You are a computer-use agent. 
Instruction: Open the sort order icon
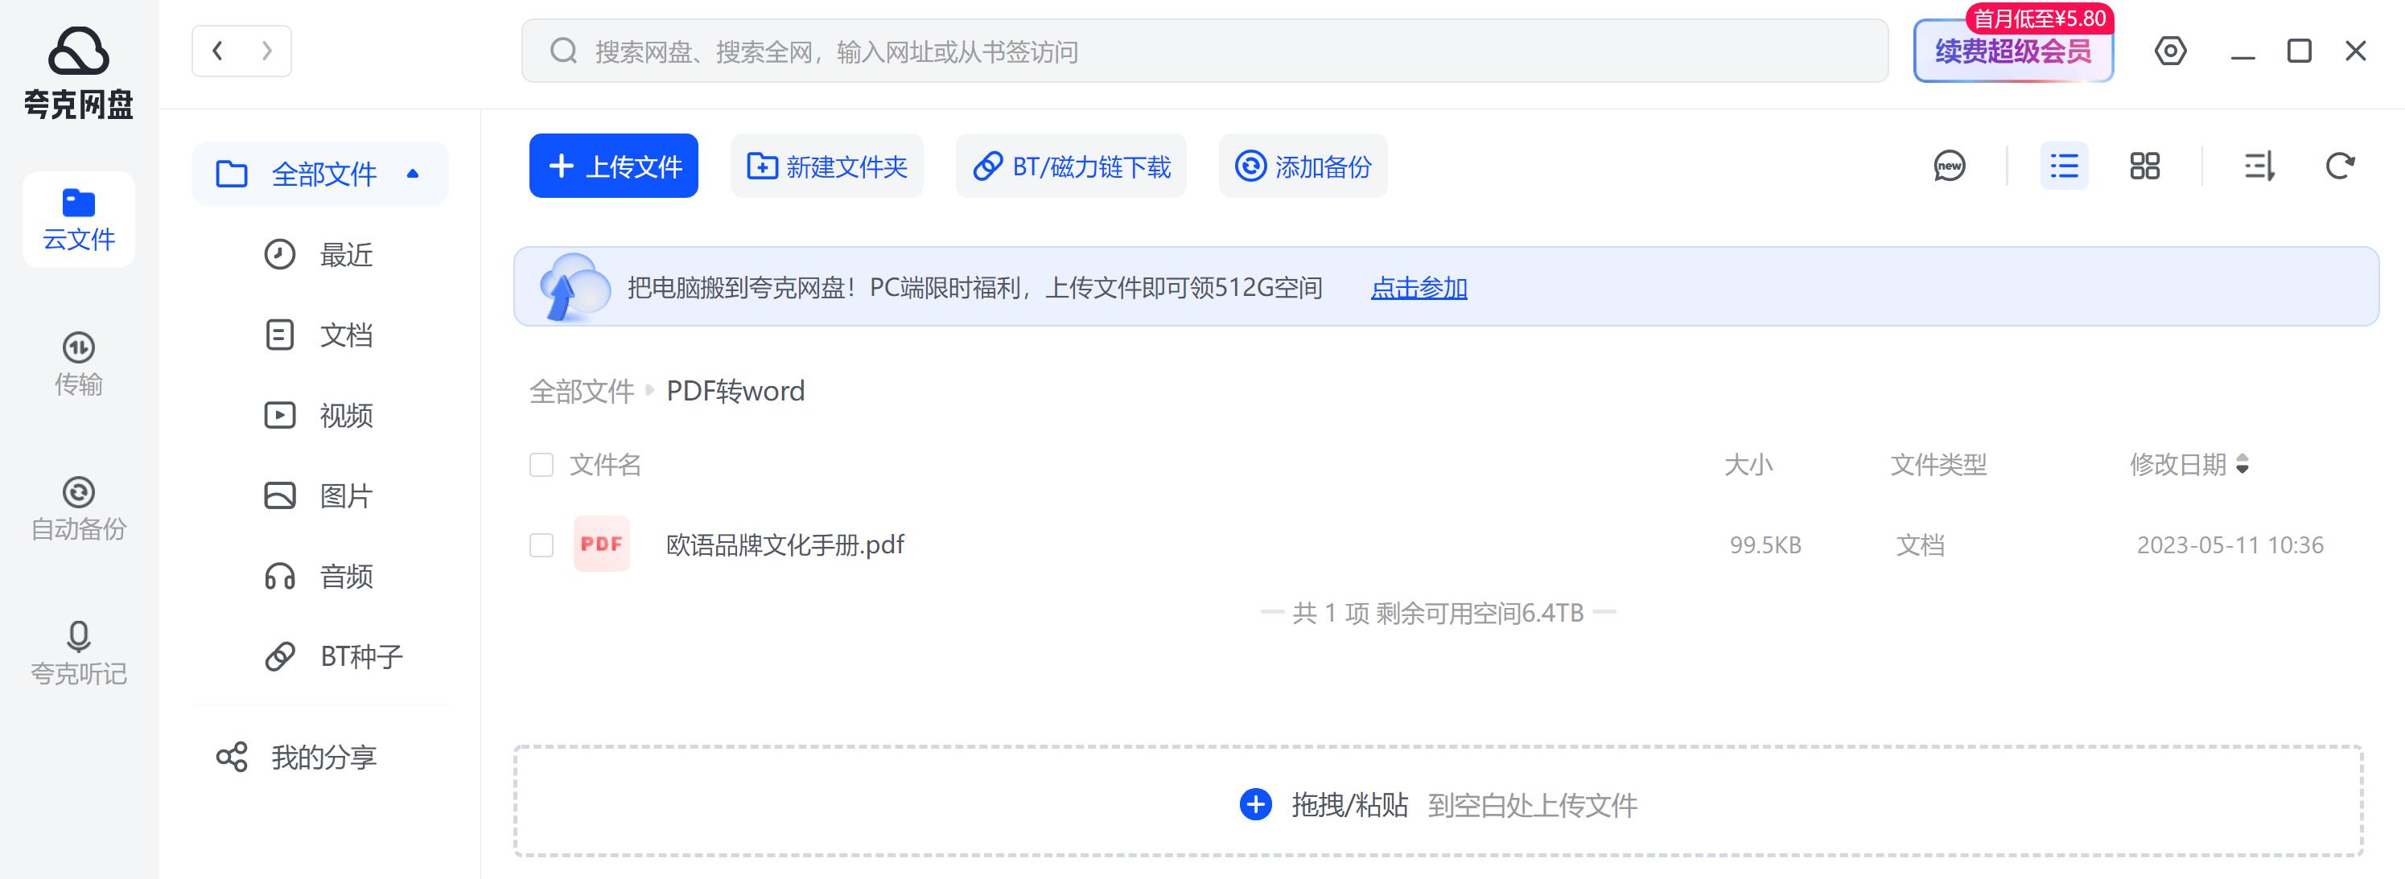(x=2257, y=166)
